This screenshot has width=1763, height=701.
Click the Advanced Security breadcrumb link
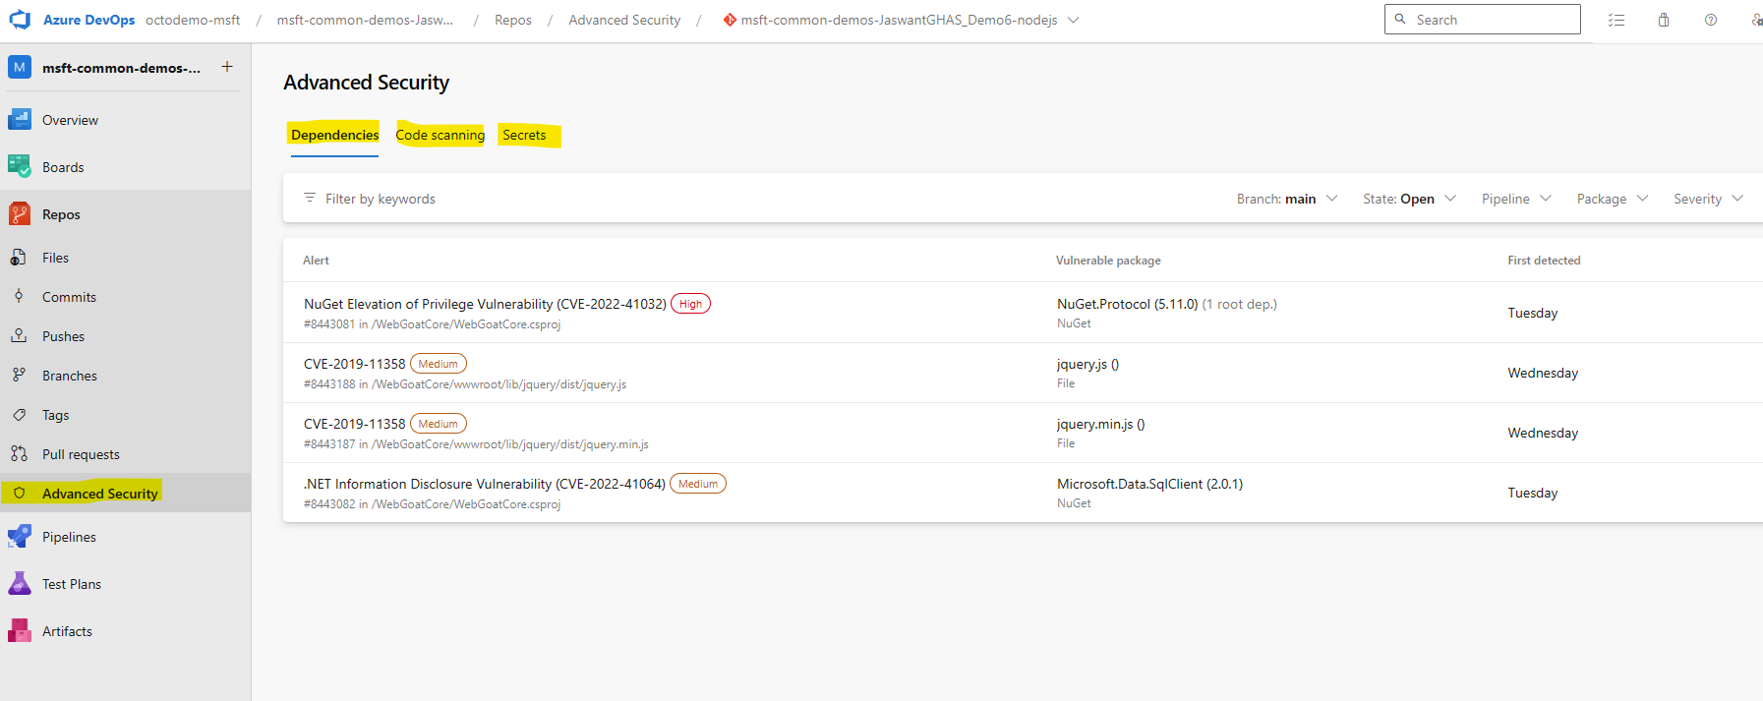coord(624,20)
